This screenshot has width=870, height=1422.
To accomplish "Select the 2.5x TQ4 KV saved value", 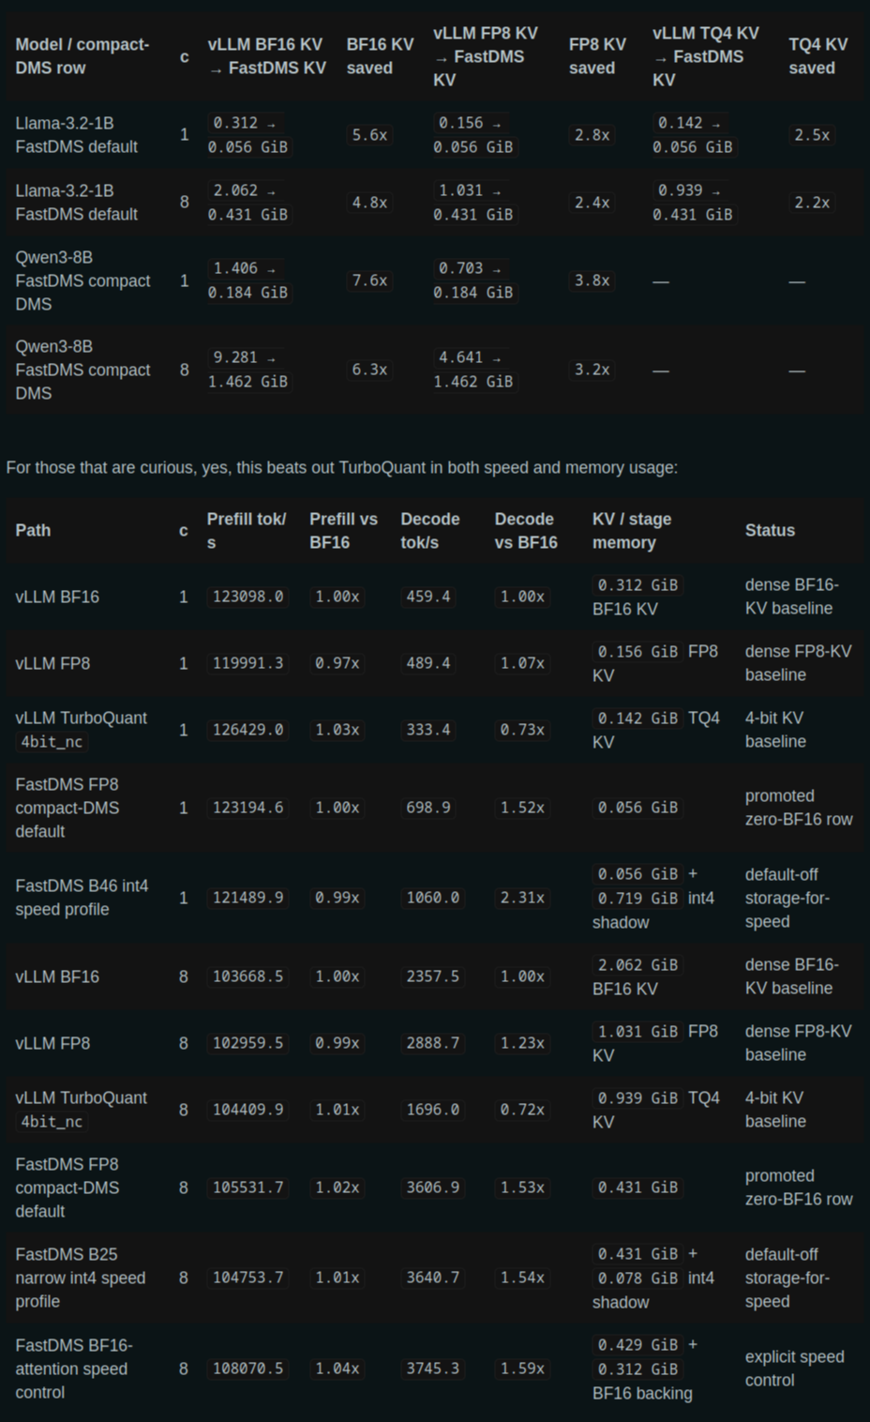I will tap(812, 135).
